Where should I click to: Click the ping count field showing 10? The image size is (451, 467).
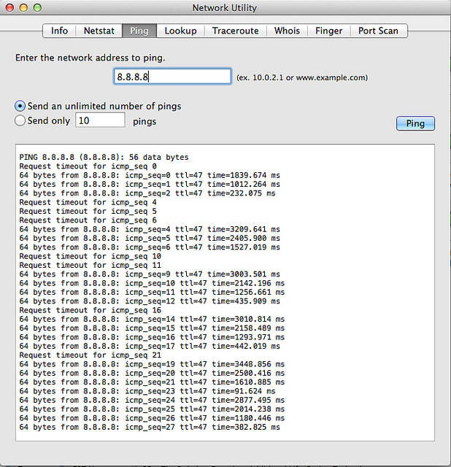[x=100, y=120]
